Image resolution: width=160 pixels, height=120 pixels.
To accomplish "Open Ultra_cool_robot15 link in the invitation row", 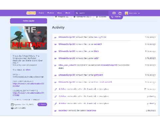I will [x=67, y=65].
